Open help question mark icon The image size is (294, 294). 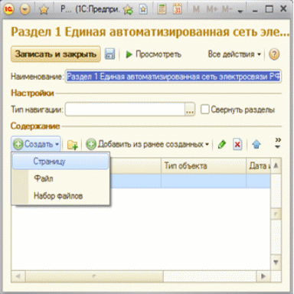click(x=274, y=54)
